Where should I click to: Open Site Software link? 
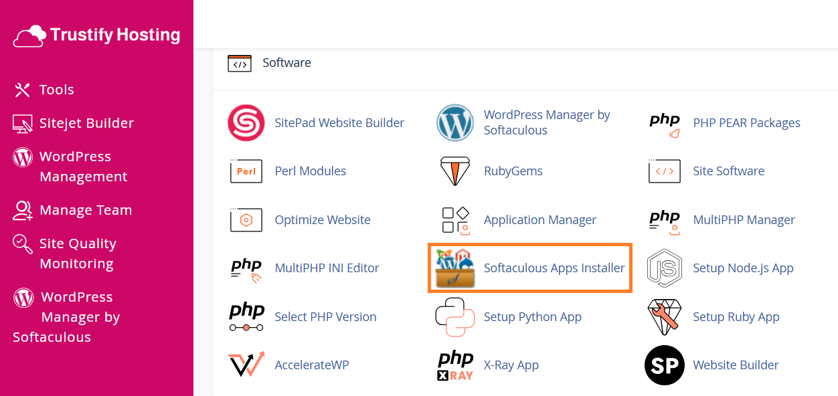[728, 171]
